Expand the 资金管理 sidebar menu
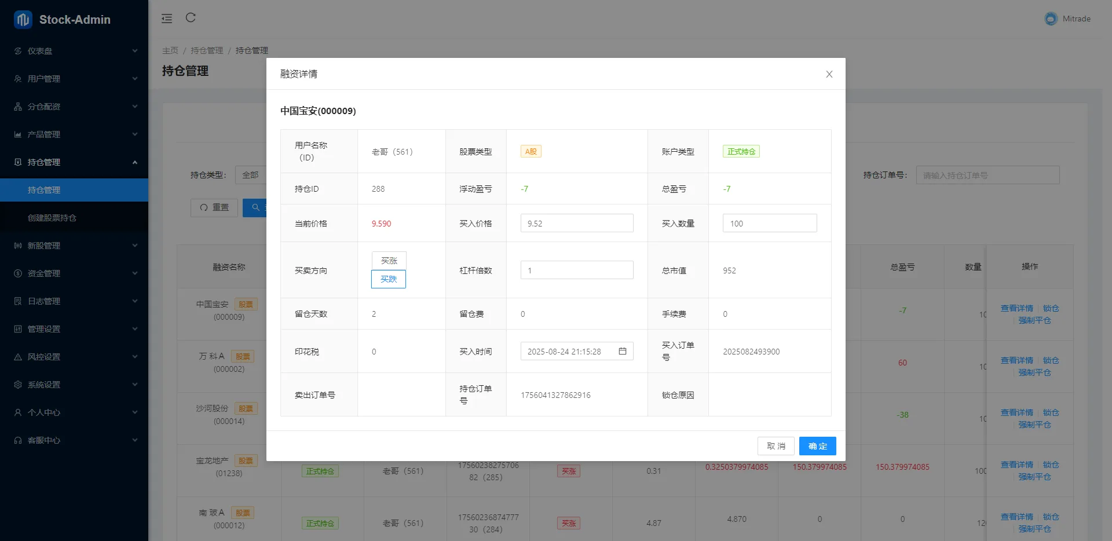This screenshot has height=541, width=1112. [x=74, y=273]
